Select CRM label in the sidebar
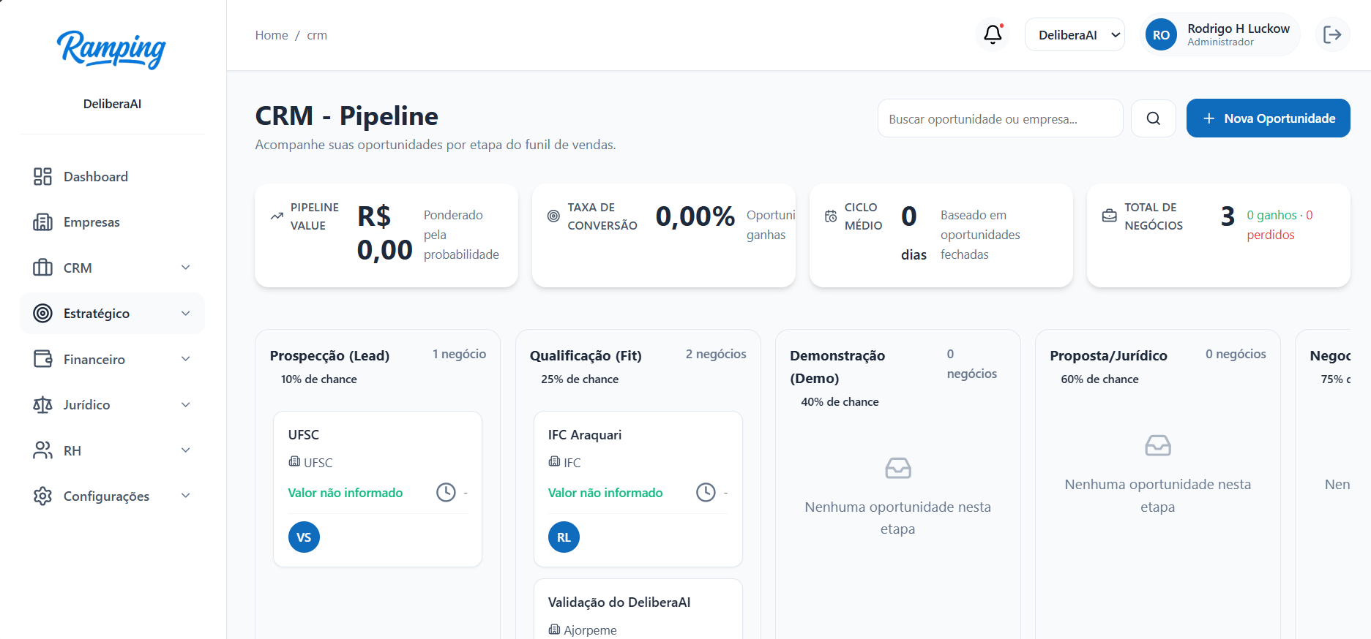The width and height of the screenshot is (1371, 639). coord(78,268)
